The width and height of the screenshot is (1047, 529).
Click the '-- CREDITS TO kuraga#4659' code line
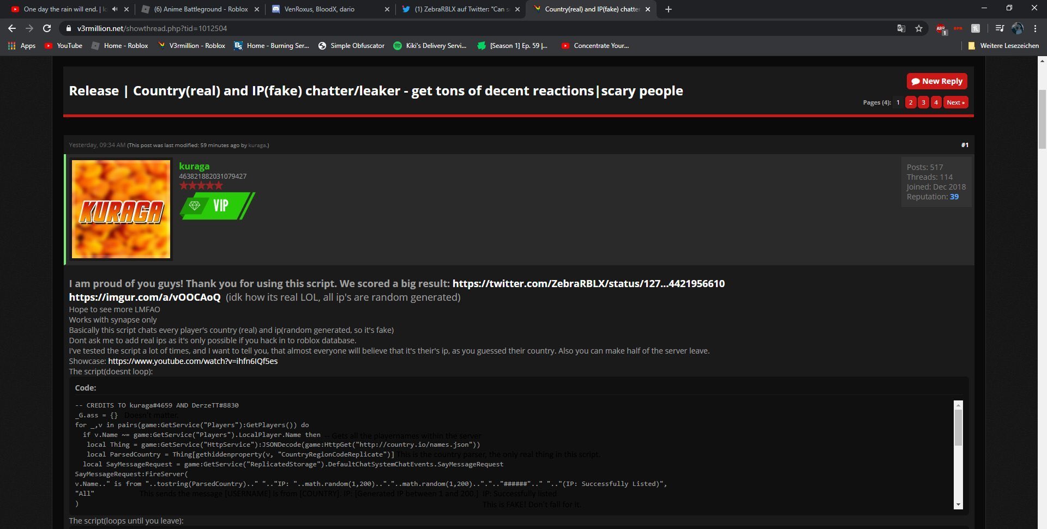pos(157,405)
